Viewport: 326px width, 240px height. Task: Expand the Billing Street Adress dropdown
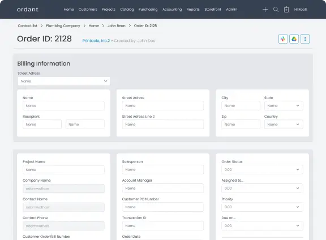64,82
